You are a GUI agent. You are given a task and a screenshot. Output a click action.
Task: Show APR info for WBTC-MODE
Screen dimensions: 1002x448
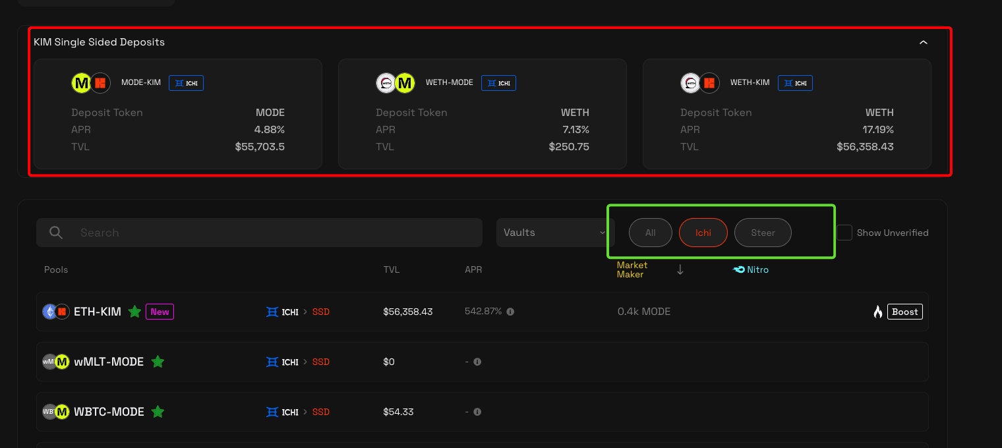coord(477,412)
